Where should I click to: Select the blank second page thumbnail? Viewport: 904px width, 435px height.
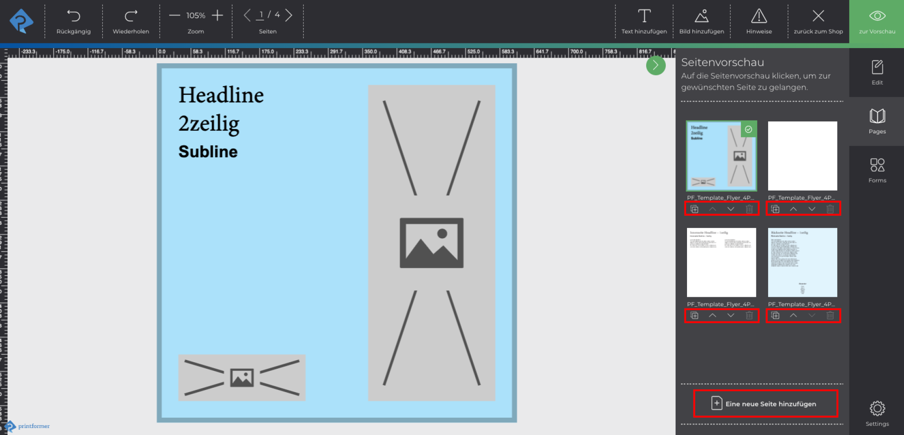click(x=802, y=156)
